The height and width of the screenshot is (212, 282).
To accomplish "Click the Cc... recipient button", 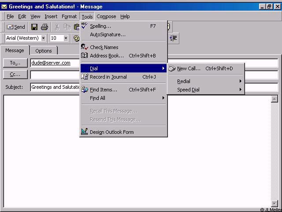I will point(15,74).
